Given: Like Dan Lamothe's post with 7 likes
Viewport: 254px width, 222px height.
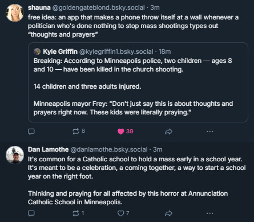Looking at the screenshot, I should click(x=123, y=213).
